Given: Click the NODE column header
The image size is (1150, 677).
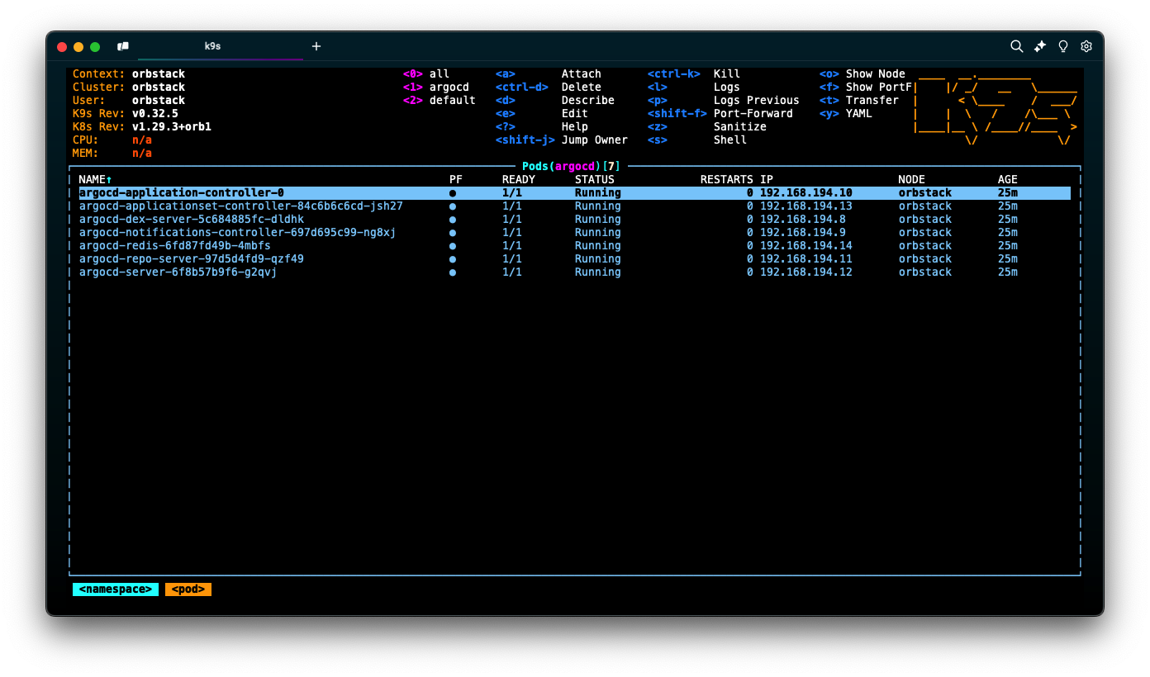Looking at the screenshot, I should coord(912,179).
